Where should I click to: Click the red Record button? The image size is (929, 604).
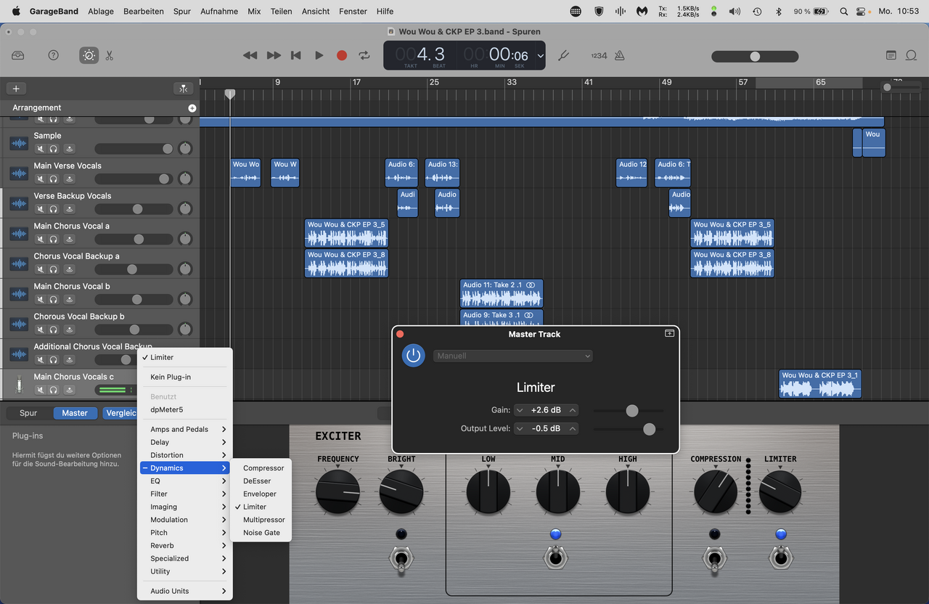(342, 55)
